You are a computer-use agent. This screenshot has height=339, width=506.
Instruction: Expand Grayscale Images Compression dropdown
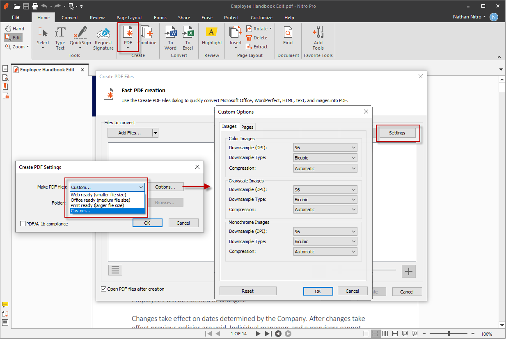325,209
